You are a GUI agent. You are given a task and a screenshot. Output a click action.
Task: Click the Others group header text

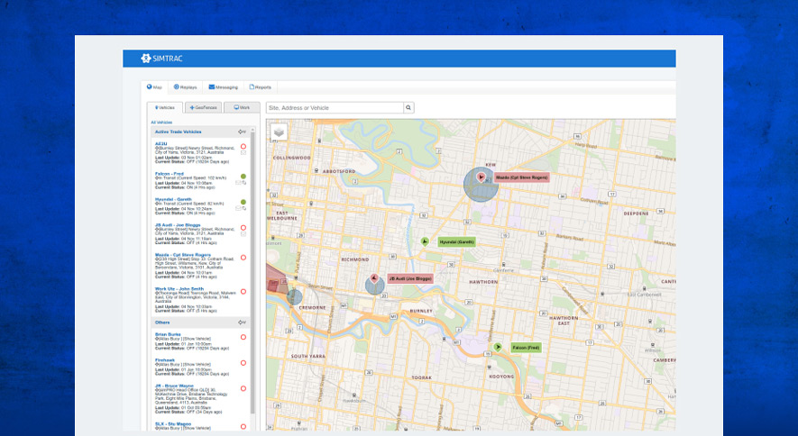coord(162,322)
